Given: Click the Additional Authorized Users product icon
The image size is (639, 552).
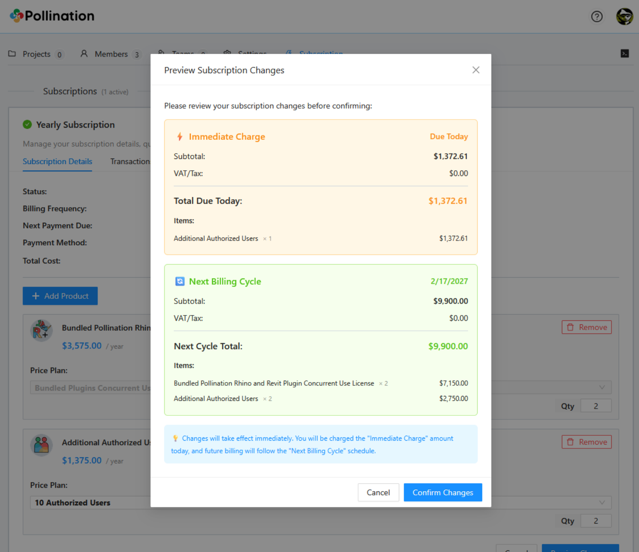Looking at the screenshot, I should click(x=41, y=445).
